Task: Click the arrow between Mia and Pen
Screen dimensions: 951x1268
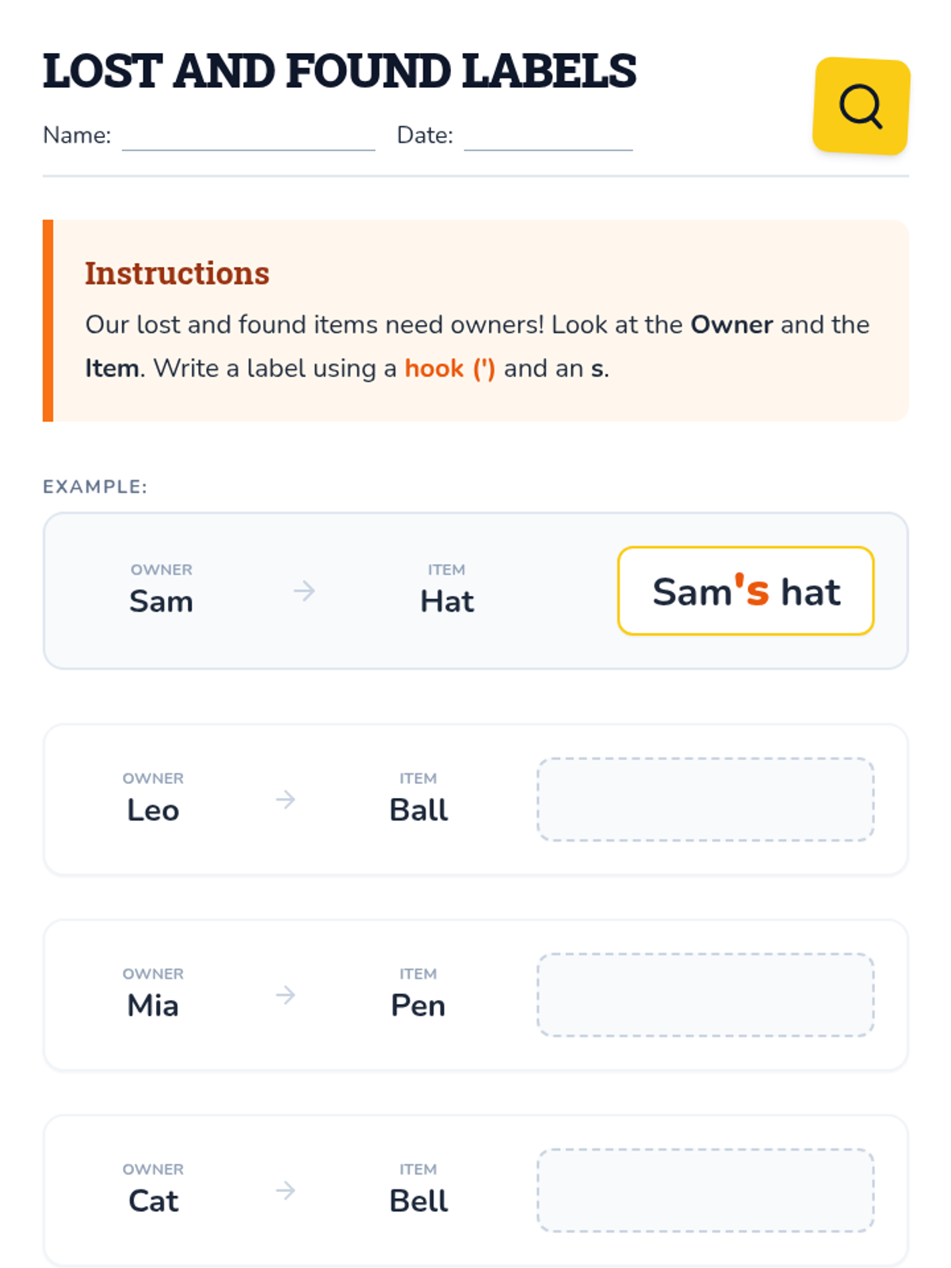Action: click(286, 995)
